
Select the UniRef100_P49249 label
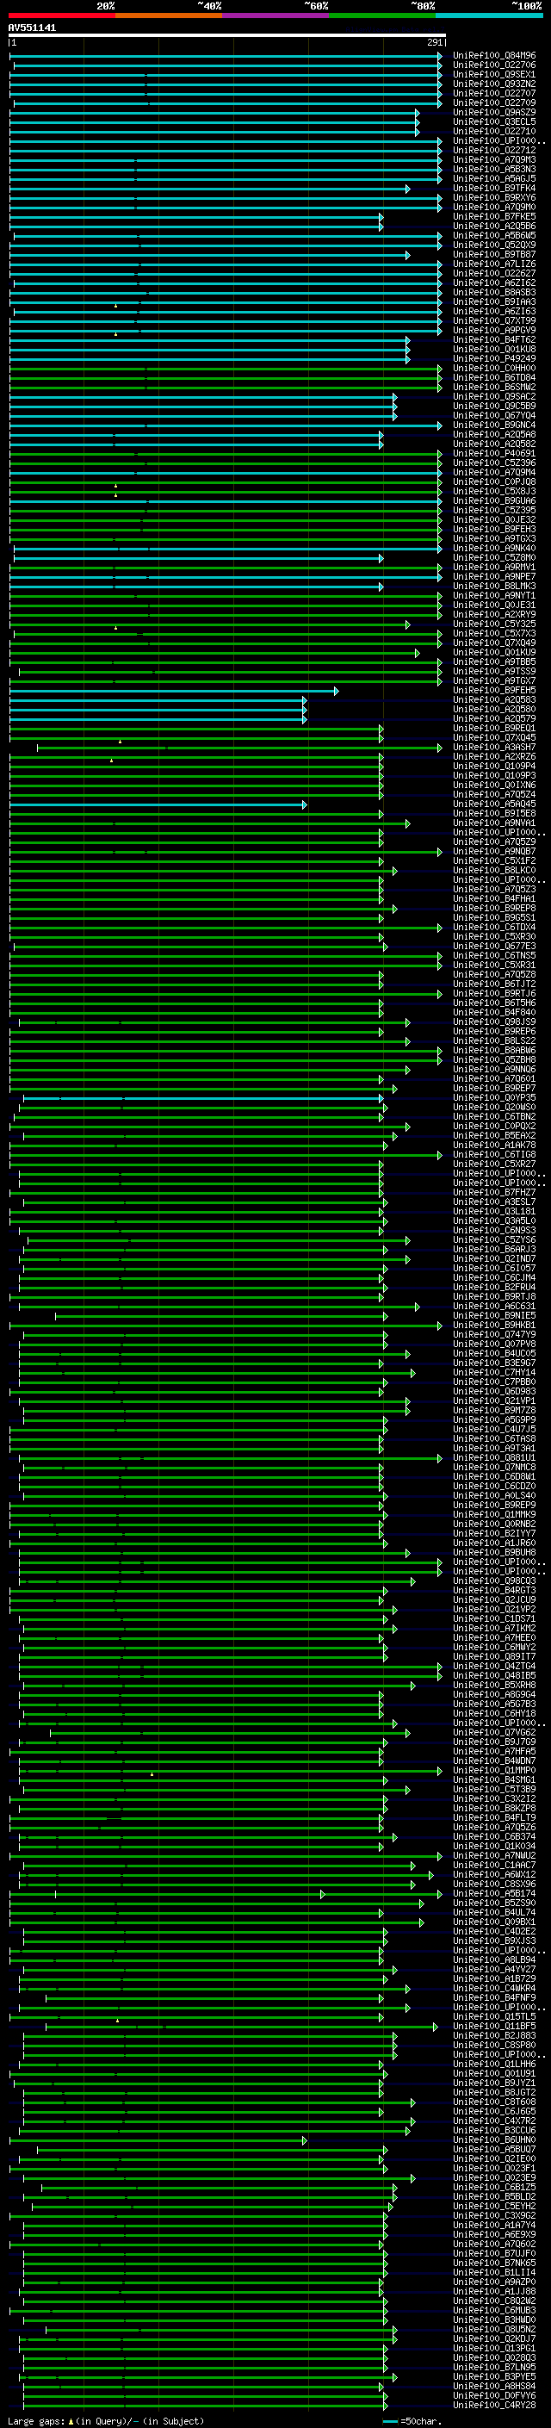click(x=493, y=358)
